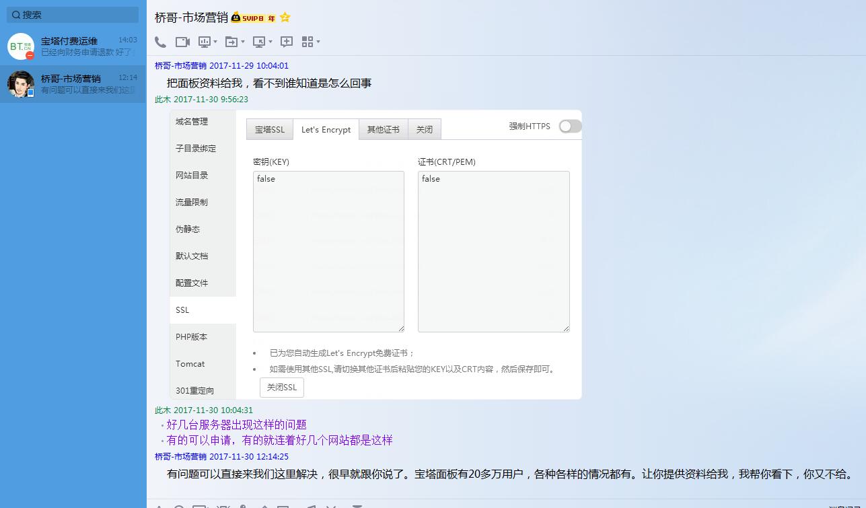Click the resize grip of KEY text area
866x508 pixels.
tap(400, 328)
